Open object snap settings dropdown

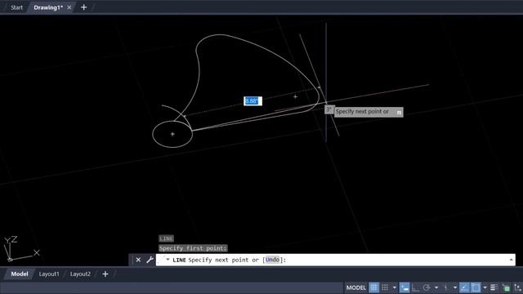tap(485, 287)
